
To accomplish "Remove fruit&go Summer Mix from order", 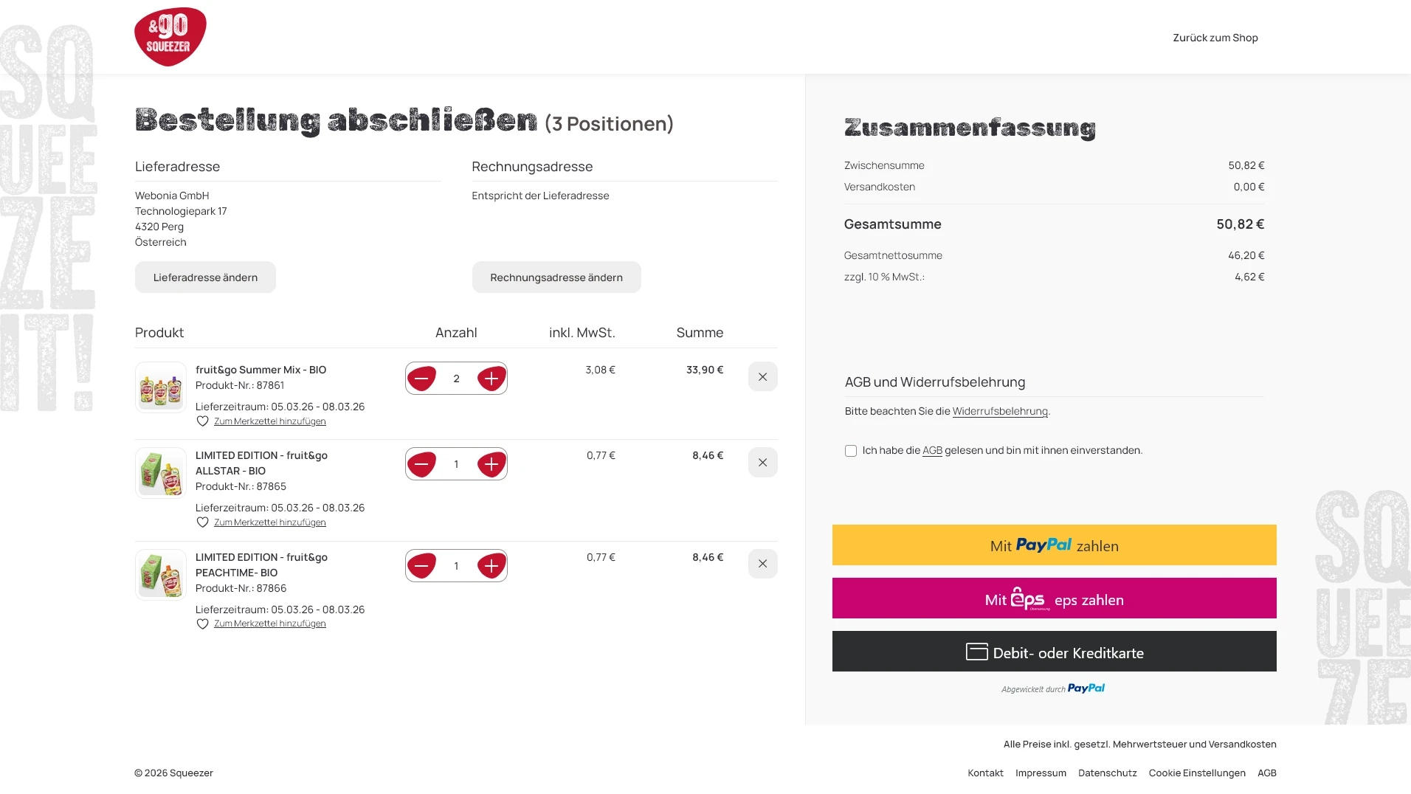I will click(762, 377).
